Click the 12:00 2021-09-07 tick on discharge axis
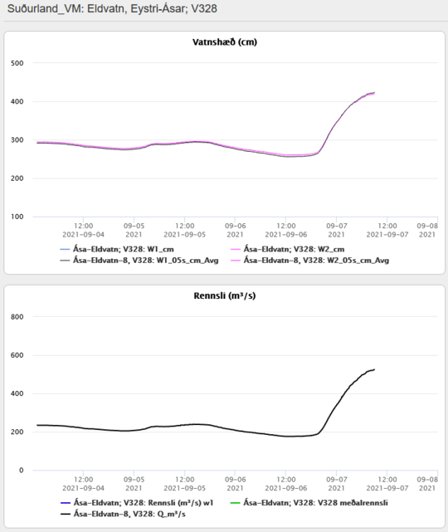448x532 pixels. (387, 484)
